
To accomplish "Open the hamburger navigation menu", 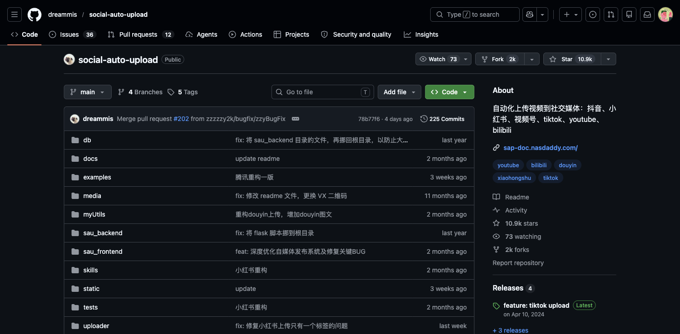I will point(15,15).
